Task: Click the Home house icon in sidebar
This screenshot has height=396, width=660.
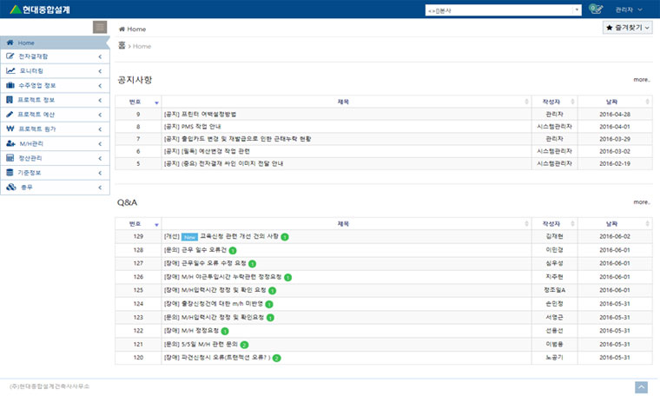Action: 10,43
